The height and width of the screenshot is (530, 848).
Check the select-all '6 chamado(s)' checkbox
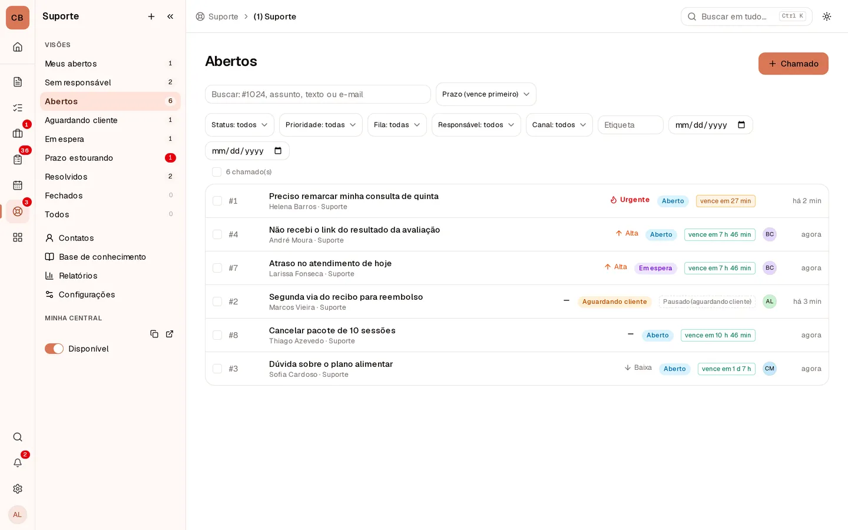point(217,172)
